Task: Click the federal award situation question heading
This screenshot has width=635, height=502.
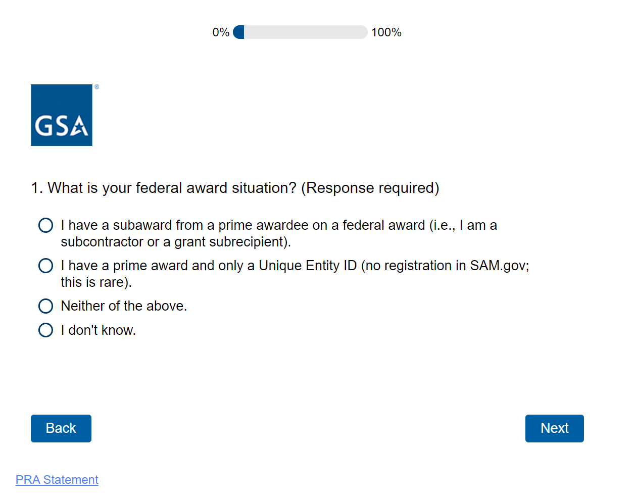Action: (172, 188)
